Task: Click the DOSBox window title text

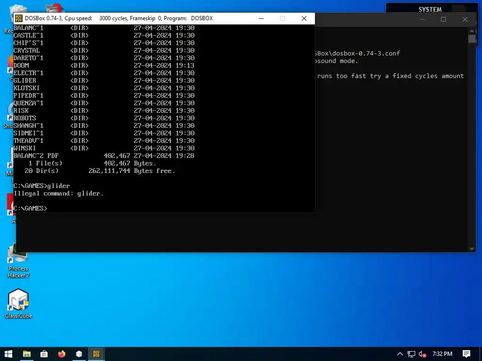Action: click(119, 18)
